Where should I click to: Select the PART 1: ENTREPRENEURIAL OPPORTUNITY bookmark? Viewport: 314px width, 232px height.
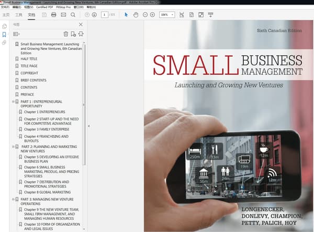pos(41,104)
